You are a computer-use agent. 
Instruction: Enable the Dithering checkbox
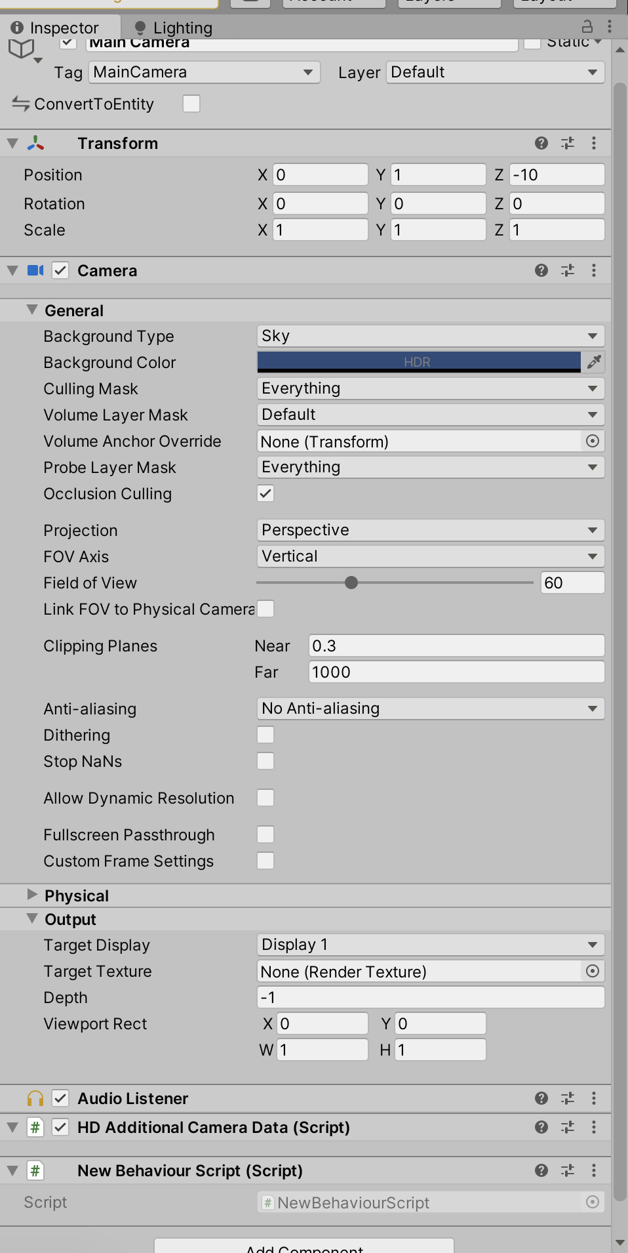click(x=265, y=735)
